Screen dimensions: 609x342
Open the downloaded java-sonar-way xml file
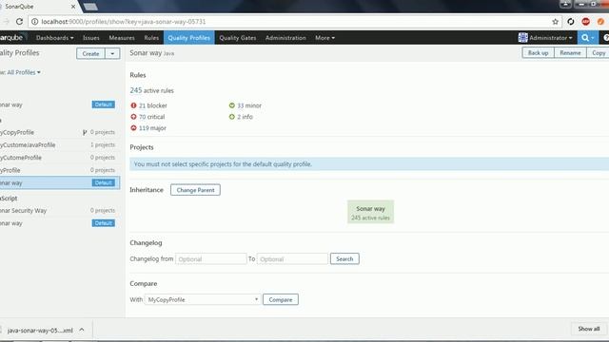[x=40, y=331]
